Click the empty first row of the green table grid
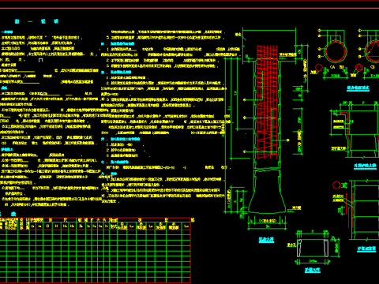This screenshot has height=284, width=379. click(95, 233)
